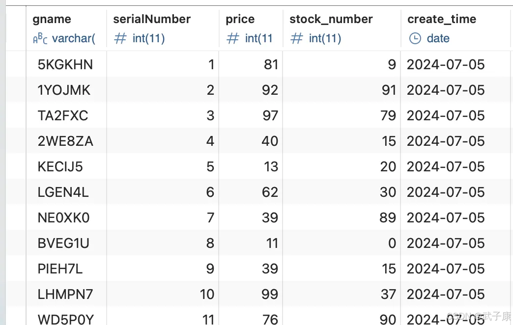
Task: Select the serialNumber cell with value 10
Action: (163, 294)
